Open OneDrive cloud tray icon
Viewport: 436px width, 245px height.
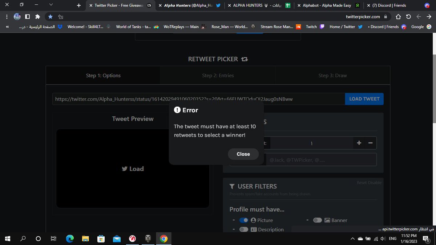coord(360,239)
